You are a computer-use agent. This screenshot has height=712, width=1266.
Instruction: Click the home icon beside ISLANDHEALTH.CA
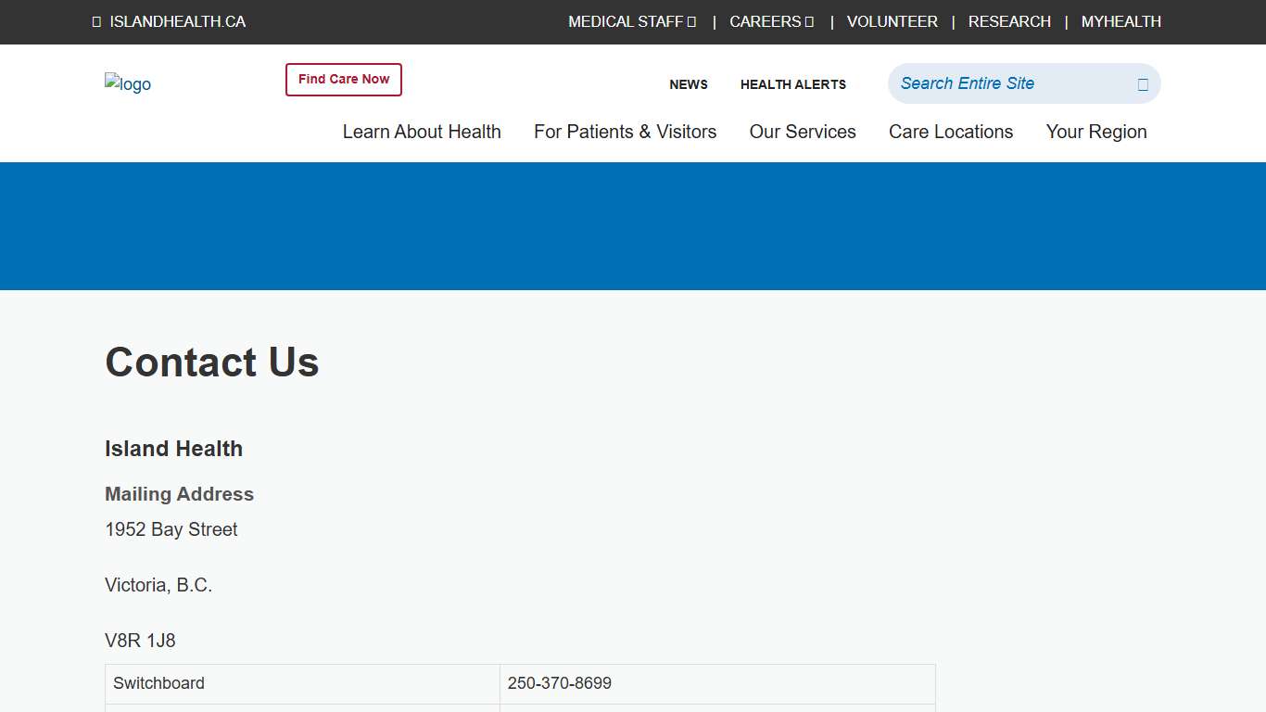96,21
